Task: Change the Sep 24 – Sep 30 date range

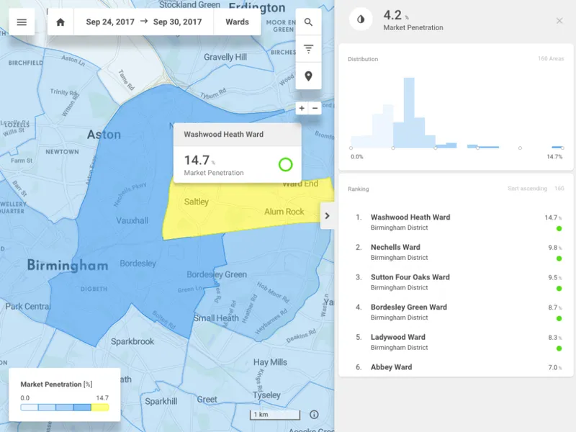Action: (143, 22)
